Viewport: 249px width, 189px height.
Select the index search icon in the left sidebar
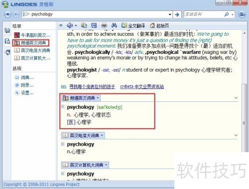(x=7, y=41)
